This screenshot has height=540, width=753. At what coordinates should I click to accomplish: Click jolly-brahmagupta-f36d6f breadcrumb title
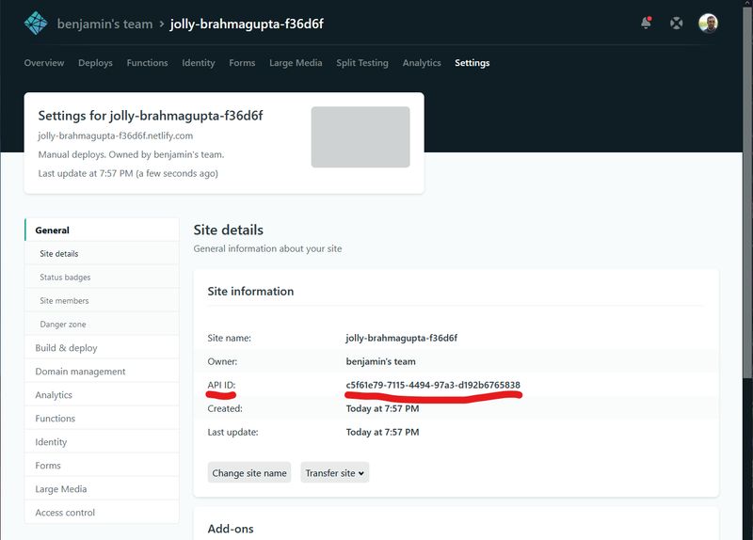point(247,24)
